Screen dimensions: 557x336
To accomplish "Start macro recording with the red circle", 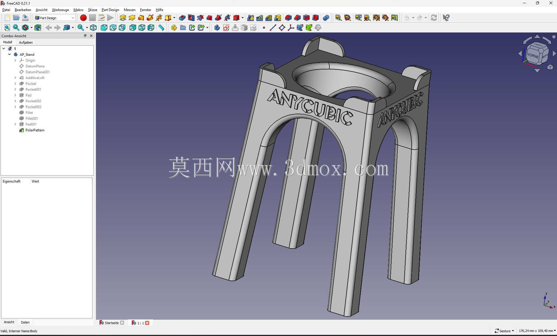I will click(x=83, y=18).
